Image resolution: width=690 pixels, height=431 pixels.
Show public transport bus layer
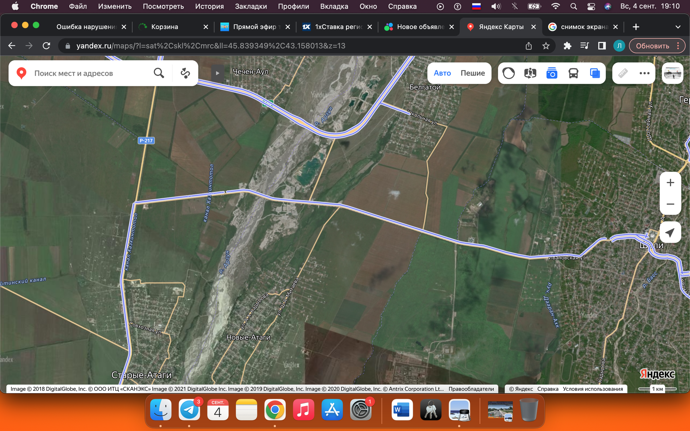tap(573, 73)
